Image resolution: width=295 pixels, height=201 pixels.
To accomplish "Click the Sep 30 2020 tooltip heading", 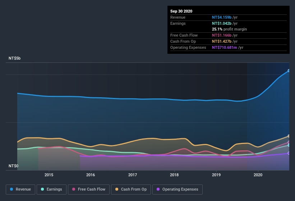I will [x=181, y=11].
